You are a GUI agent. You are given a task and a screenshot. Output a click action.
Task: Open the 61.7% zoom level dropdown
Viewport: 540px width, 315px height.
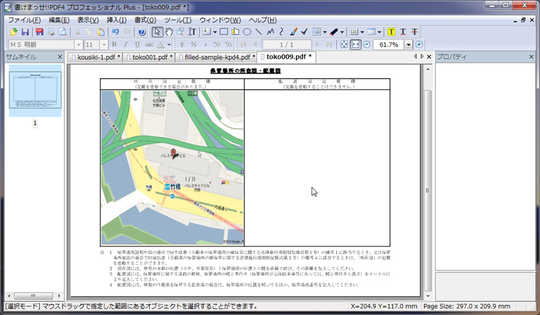(408, 45)
